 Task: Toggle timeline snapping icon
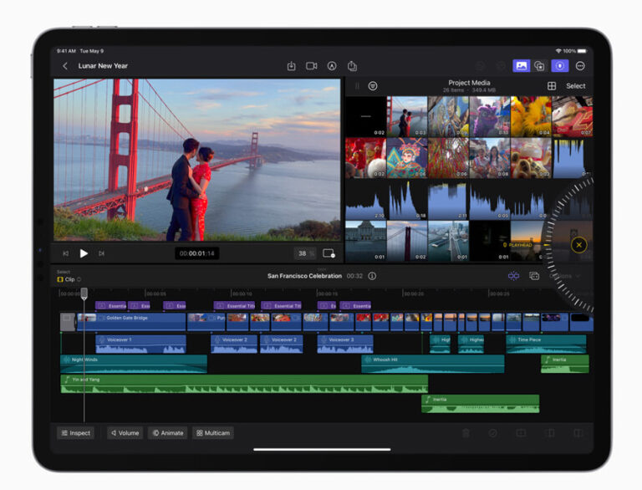tap(513, 276)
